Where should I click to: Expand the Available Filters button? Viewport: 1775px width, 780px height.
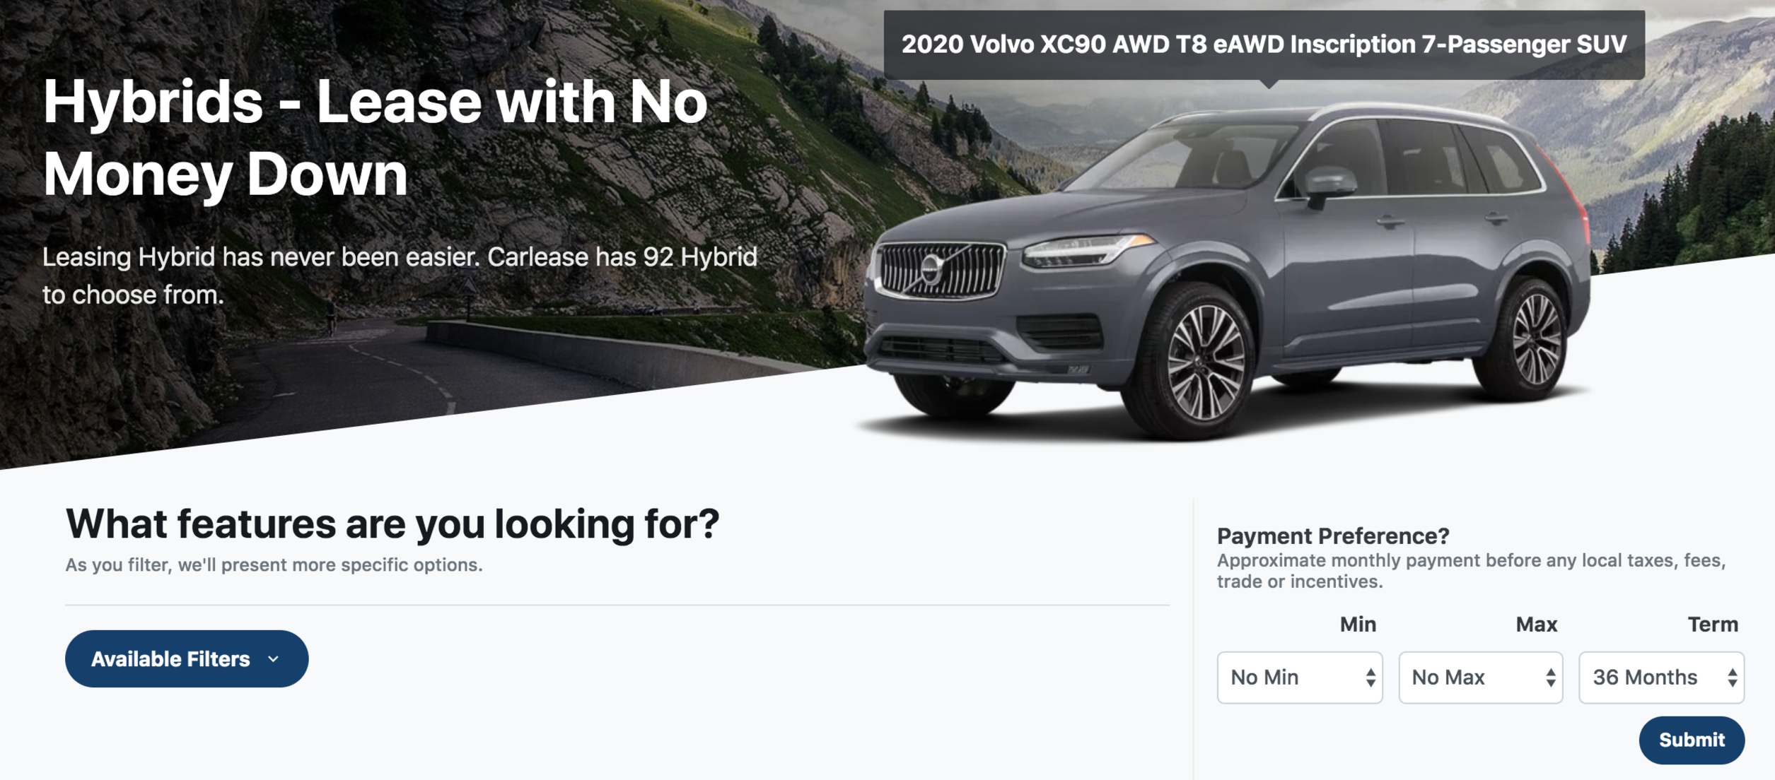tap(187, 658)
